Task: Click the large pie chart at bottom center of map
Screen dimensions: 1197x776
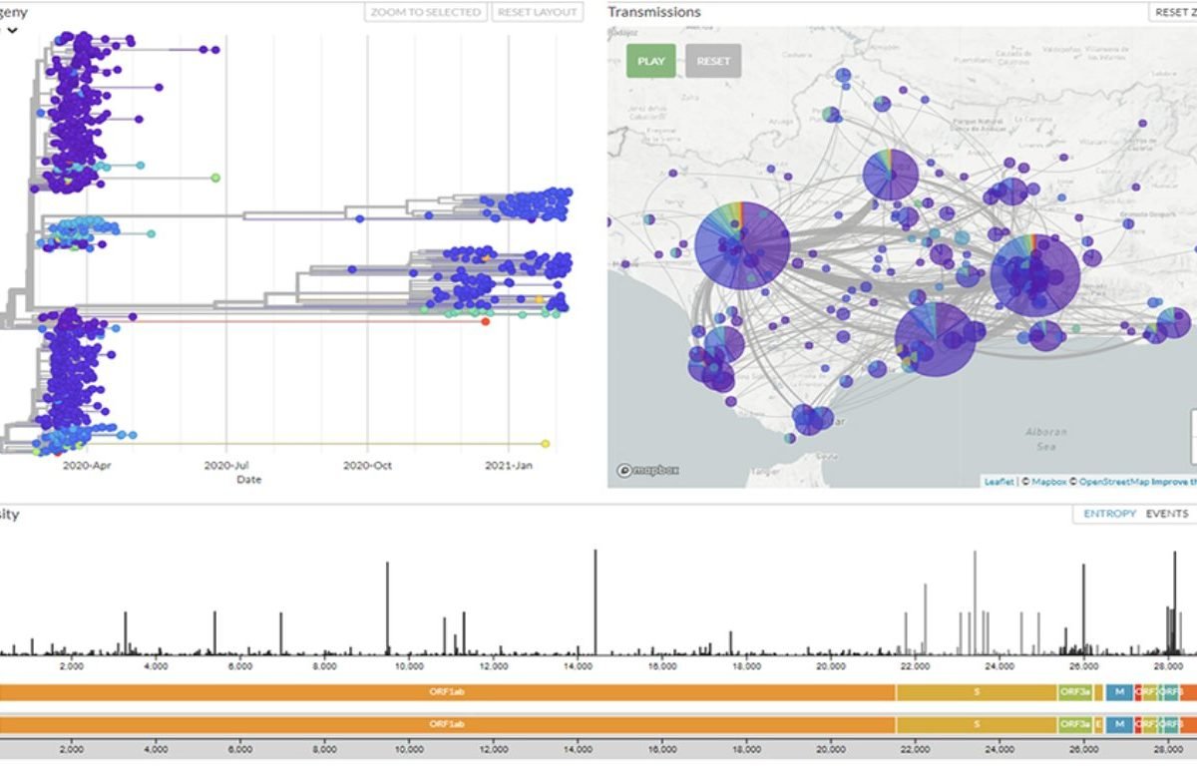Action: [935, 340]
